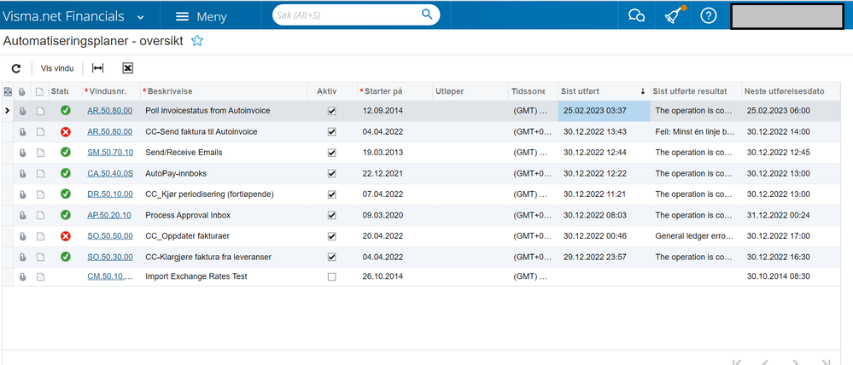Fit columns to width icon

pyautogui.click(x=97, y=68)
